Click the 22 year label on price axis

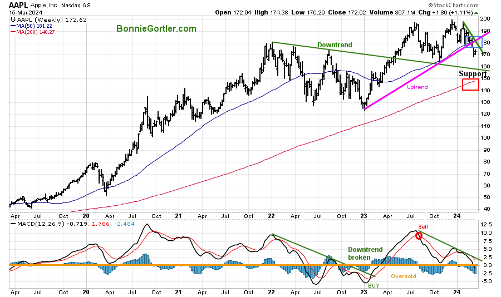271,216
